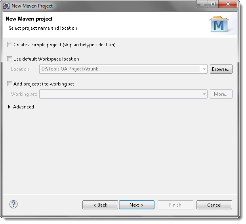Minimize the New Maven Project dialog
Image resolution: width=246 pixels, height=224 pixels.
coord(202,4)
